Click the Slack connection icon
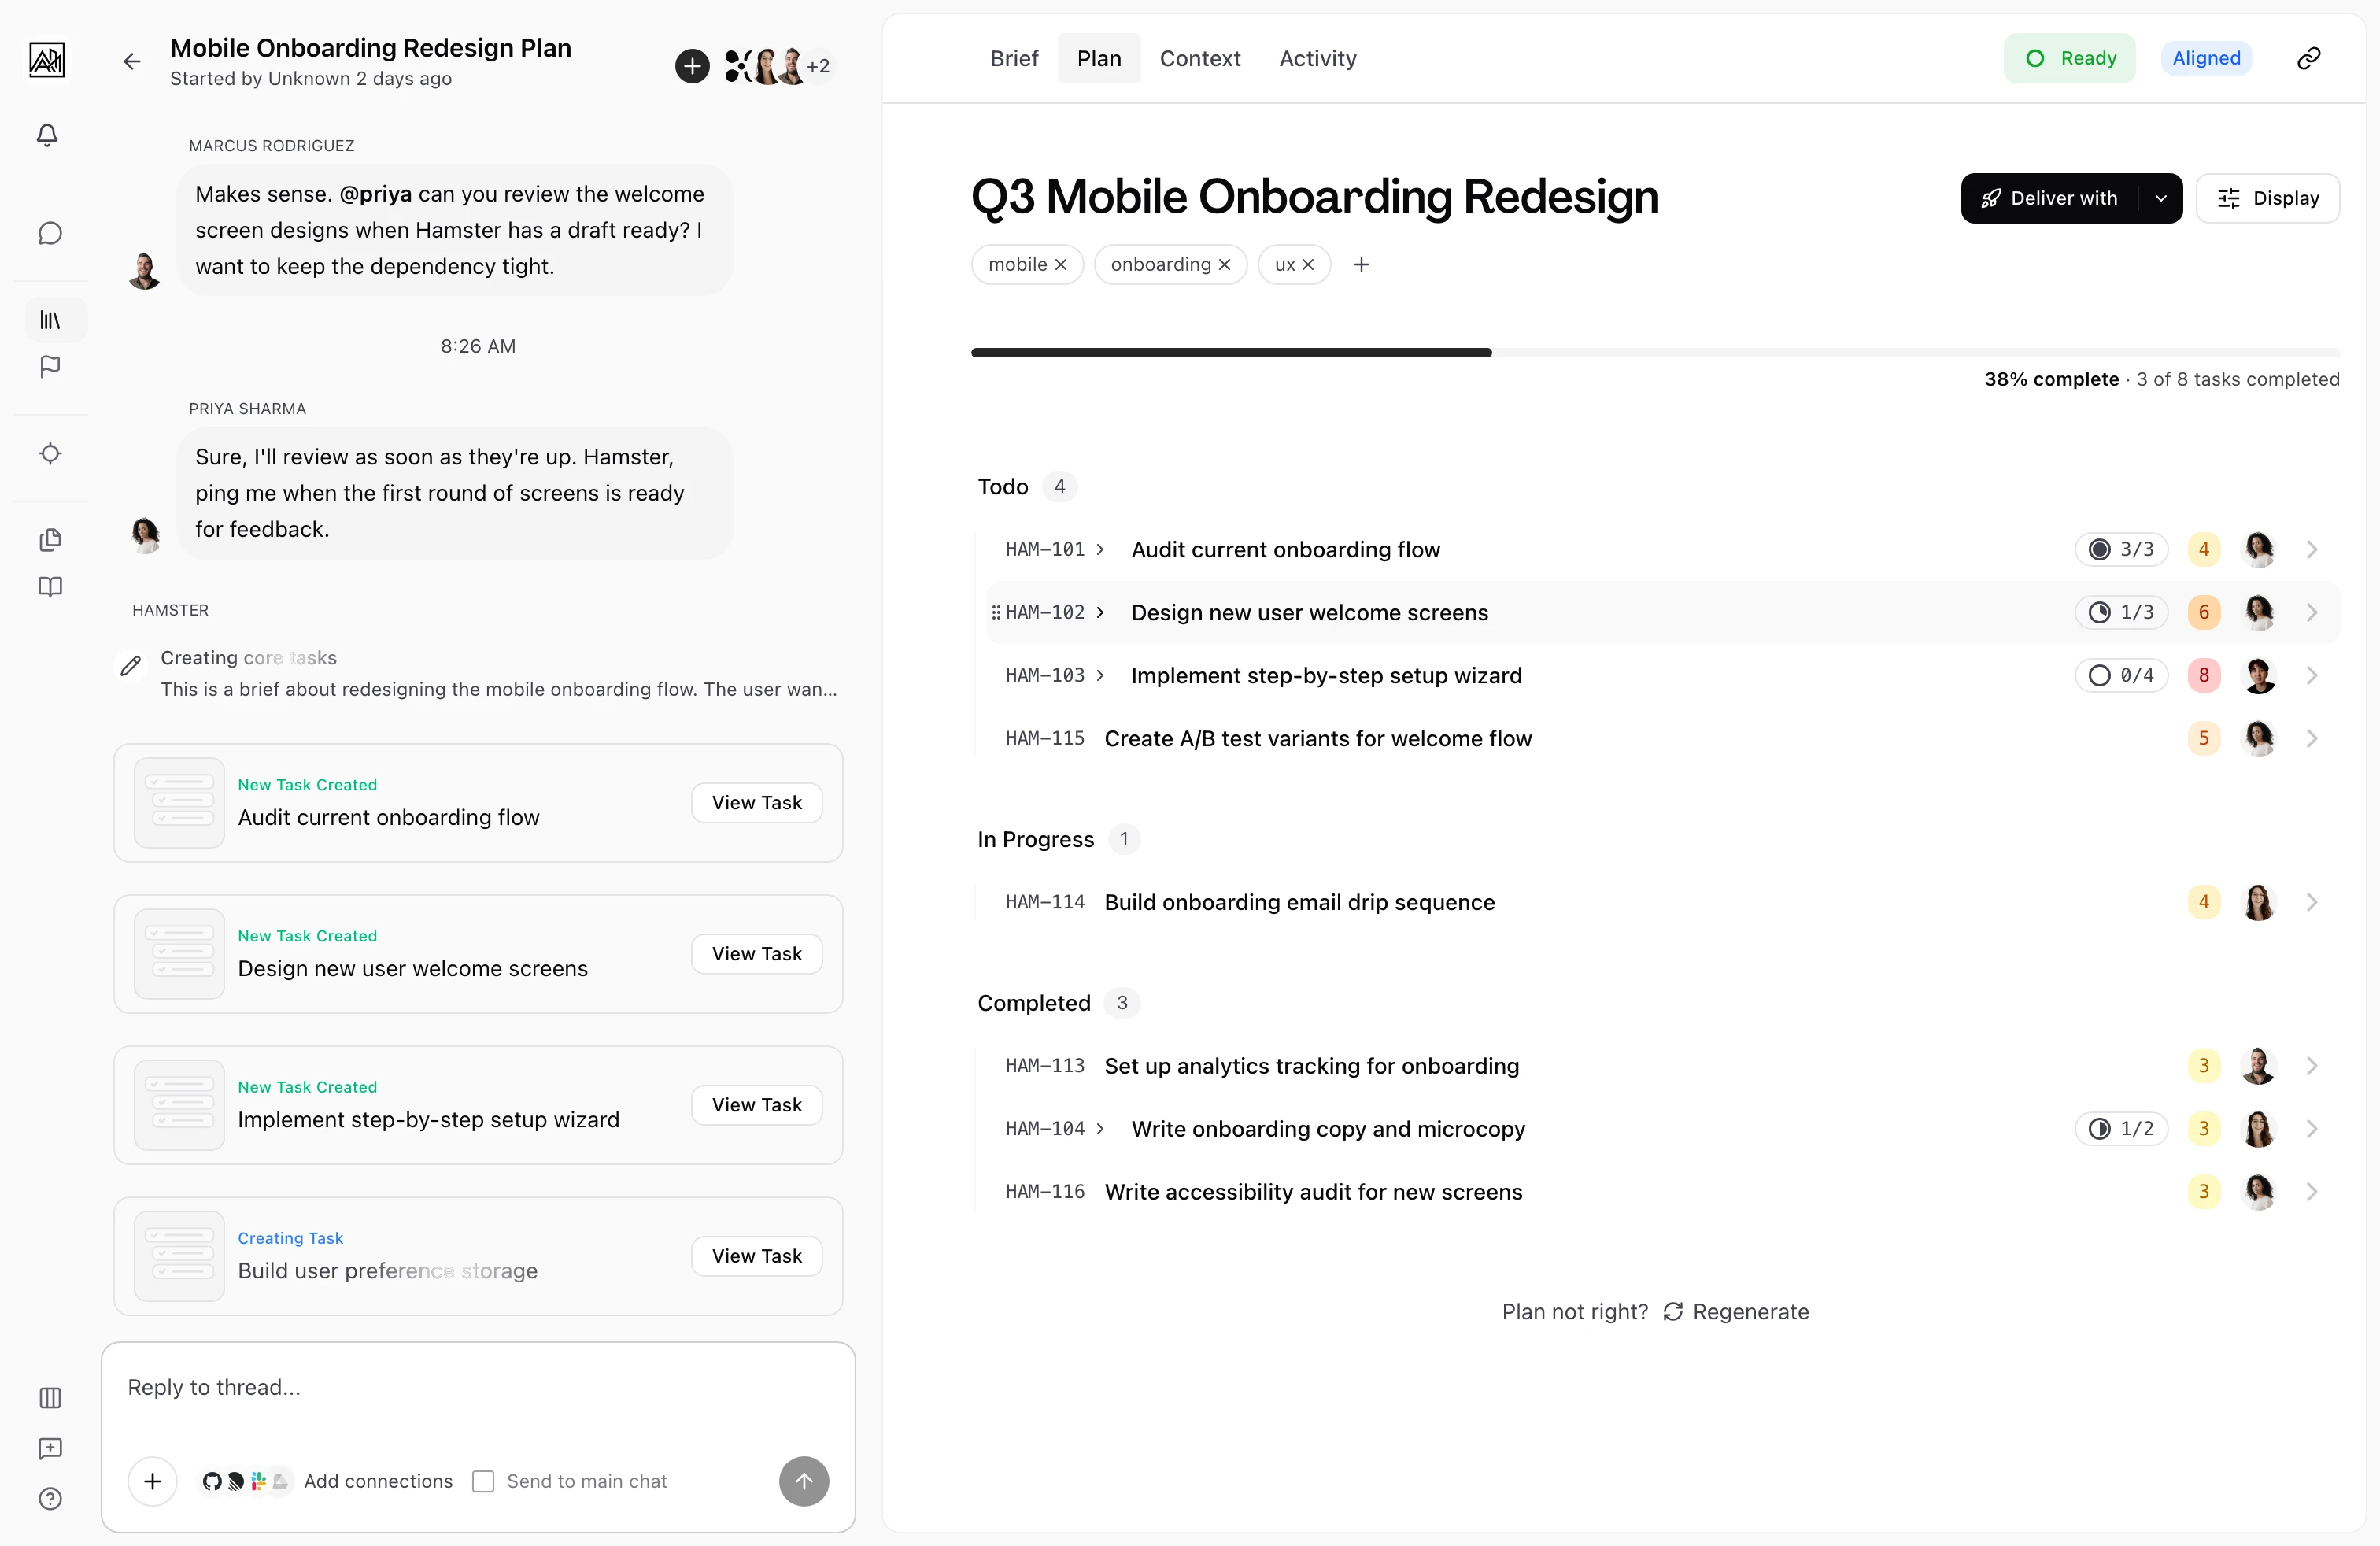The height and width of the screenshot is (1546, 2380). 258,1481
